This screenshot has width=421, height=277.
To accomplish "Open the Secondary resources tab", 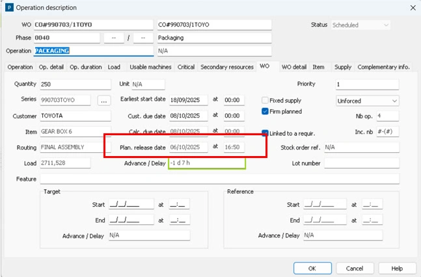I will (226, 67).
